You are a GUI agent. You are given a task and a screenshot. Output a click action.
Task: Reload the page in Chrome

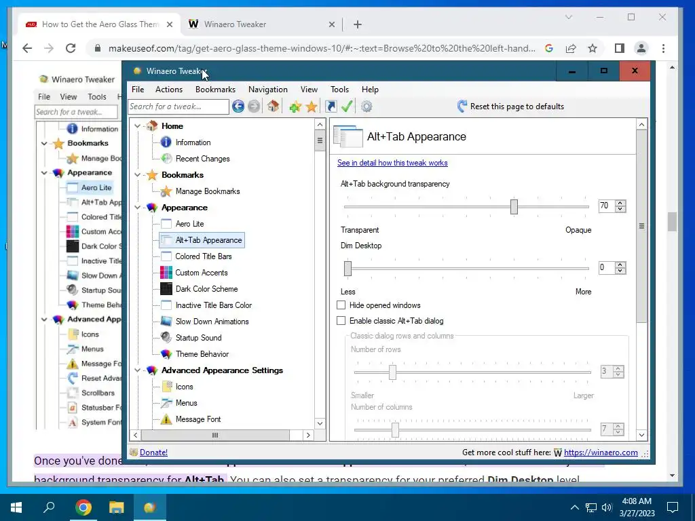pos(71,48)
